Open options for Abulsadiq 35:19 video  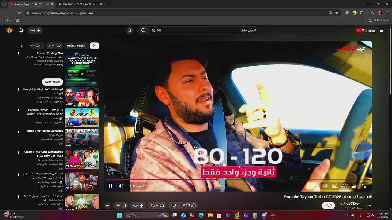click(x=18, y=90)
